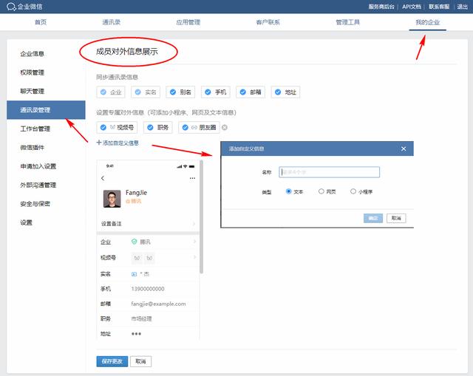Open the 首页 tab
473x376 pixels.
pyautogui.click(x=41, y=22)
